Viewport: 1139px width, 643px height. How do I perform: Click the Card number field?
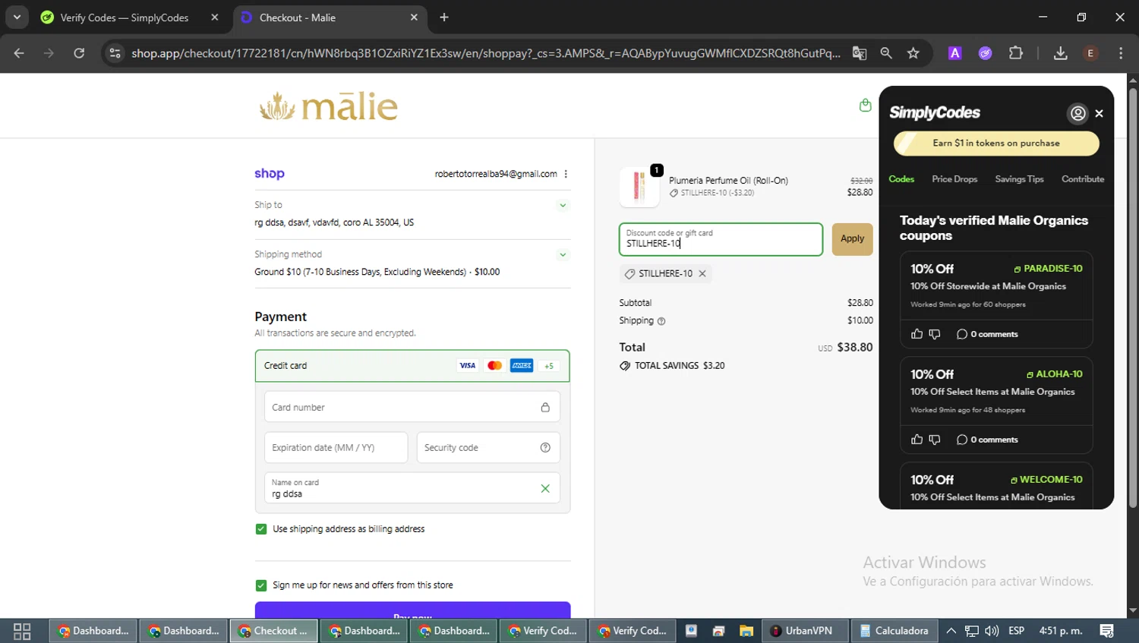(x=412, y=407)
